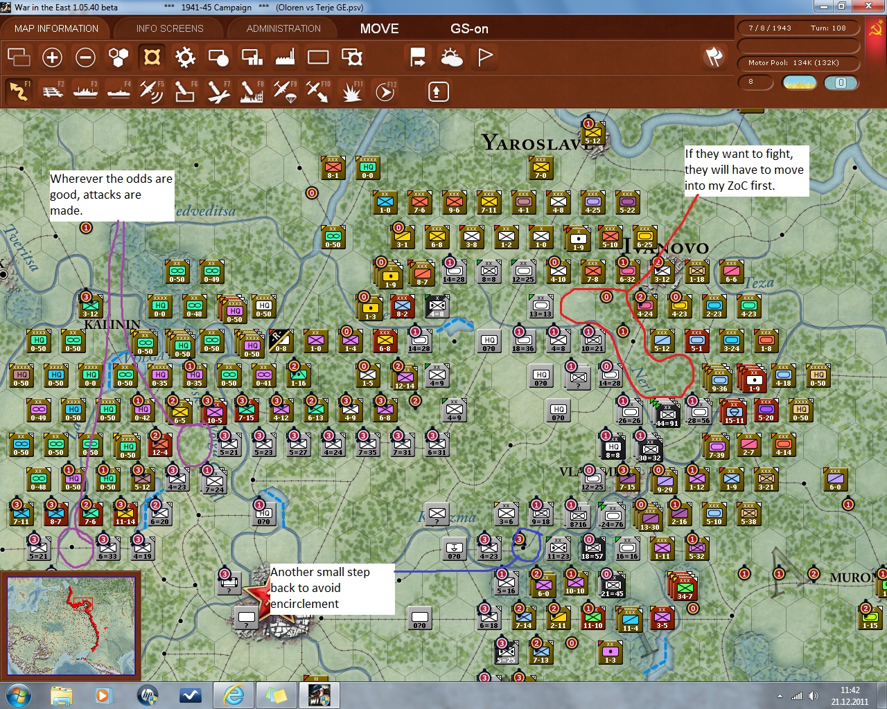Select the explosion icon (F11)

coord(351,91)
